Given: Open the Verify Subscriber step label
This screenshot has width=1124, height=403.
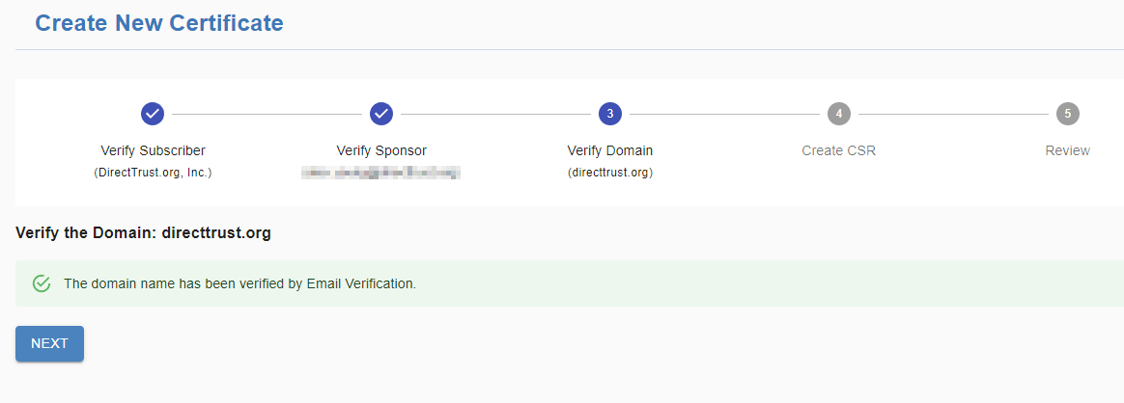Looking at the screenshot, I should pyautogui.click(x=153, y=151).
